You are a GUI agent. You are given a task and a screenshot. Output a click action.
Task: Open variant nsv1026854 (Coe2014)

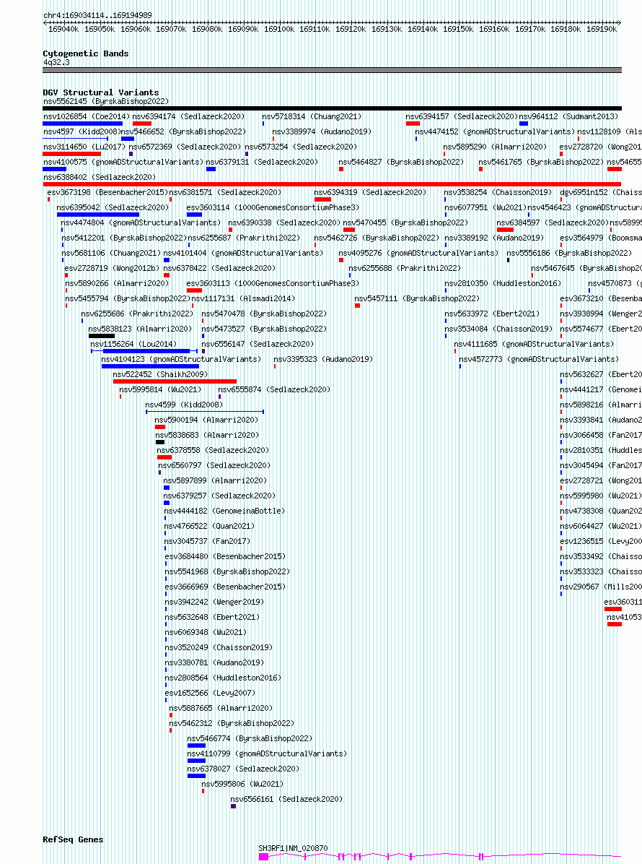coord(87,117)
